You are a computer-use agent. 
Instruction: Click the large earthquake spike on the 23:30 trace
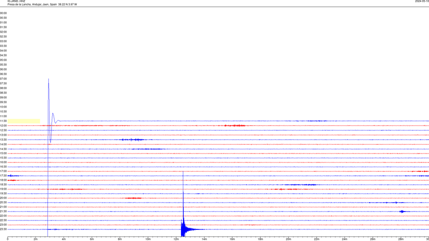click(x=183, y=229)
